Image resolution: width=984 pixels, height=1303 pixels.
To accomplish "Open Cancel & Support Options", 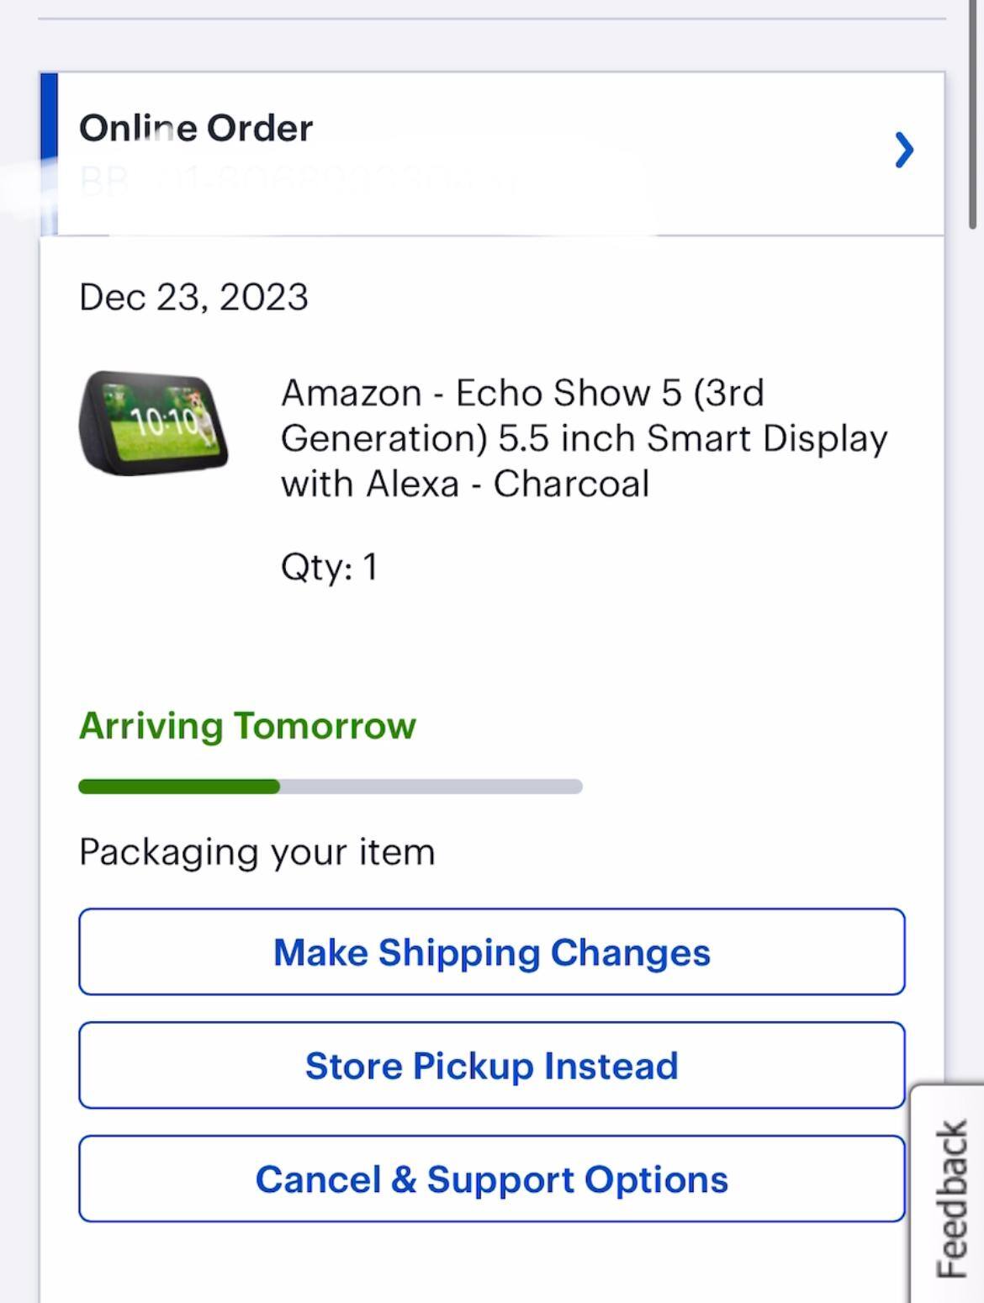I will tap(491, 1179).
